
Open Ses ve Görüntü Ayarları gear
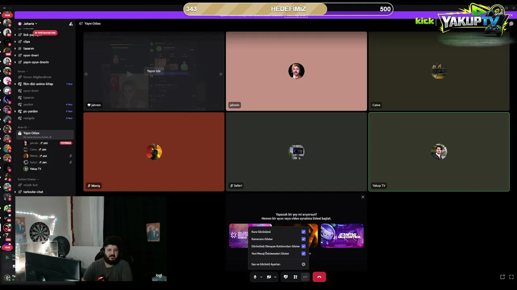click(303, 264)
